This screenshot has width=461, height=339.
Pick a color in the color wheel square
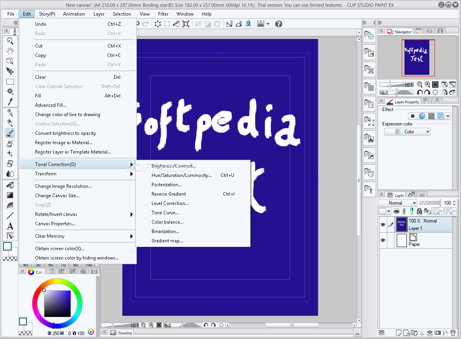[x=57, y=304]
